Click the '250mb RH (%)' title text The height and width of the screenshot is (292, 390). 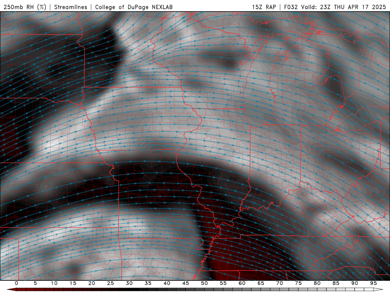pos(25,7)
